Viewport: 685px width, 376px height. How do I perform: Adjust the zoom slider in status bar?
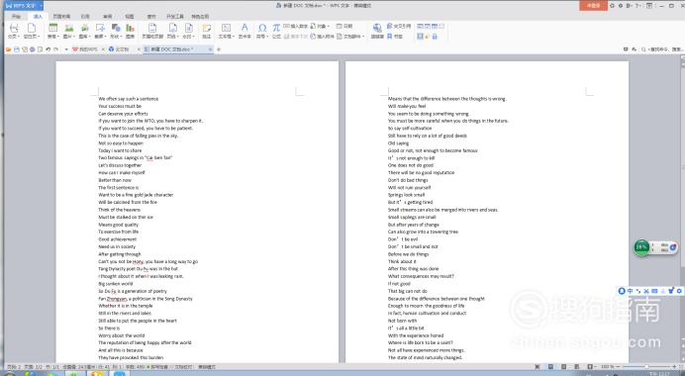pyautogui.click(x=646, y=367)
